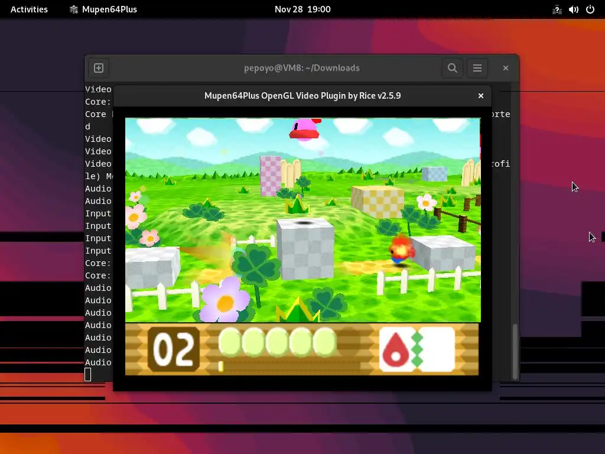The height and width of the screenshot is (454, 605).
Task: Open a new tab in the terminal
Action: (99, 68)
